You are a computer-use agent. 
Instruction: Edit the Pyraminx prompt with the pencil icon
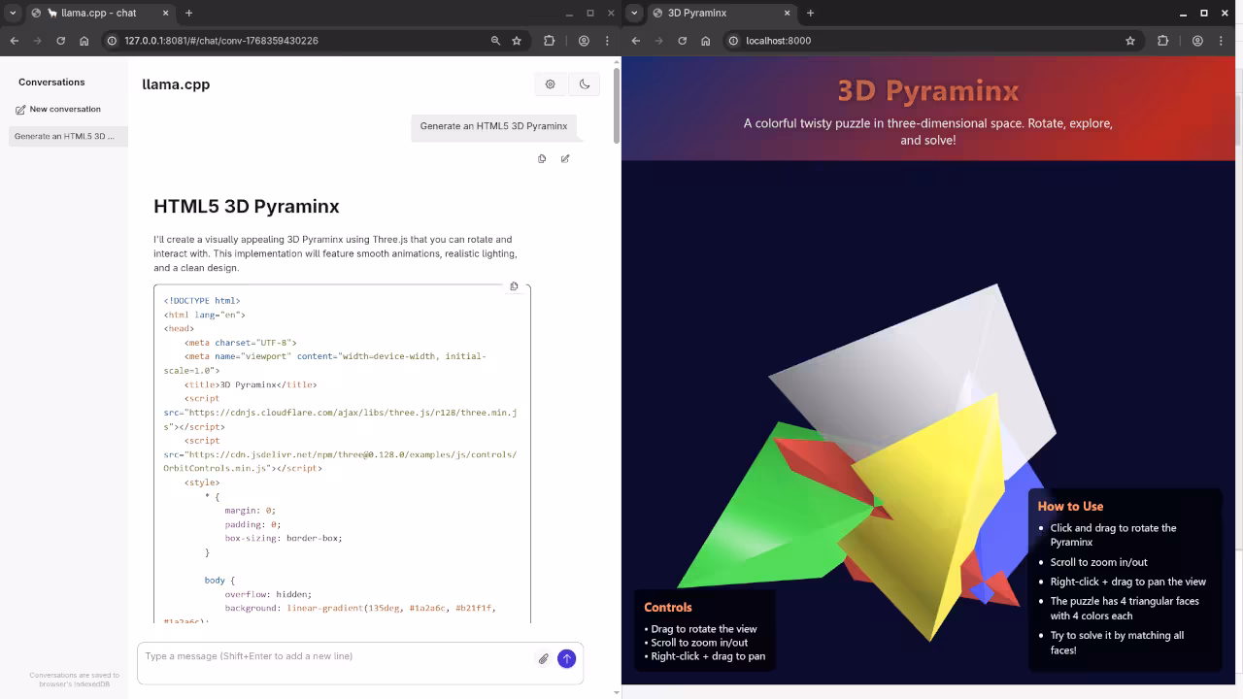pyautogui.click(x=565, y=158)
